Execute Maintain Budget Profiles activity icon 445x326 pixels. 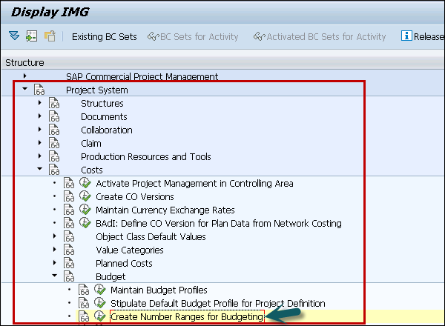(99, 290)
